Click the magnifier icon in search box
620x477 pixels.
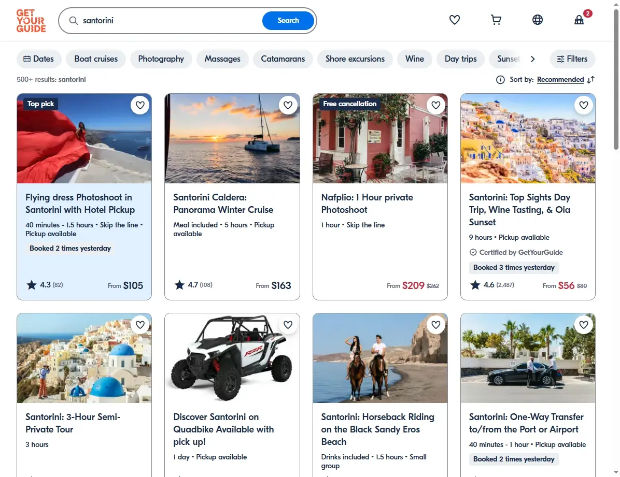74,21
